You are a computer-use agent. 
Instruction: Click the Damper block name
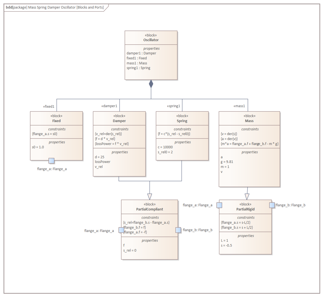click(x=119, y=121)
